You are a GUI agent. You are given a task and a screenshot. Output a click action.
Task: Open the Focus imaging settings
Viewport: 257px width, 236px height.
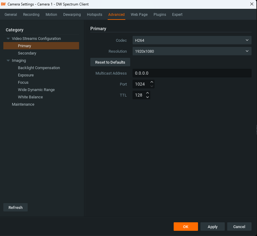tap(23, 82)
